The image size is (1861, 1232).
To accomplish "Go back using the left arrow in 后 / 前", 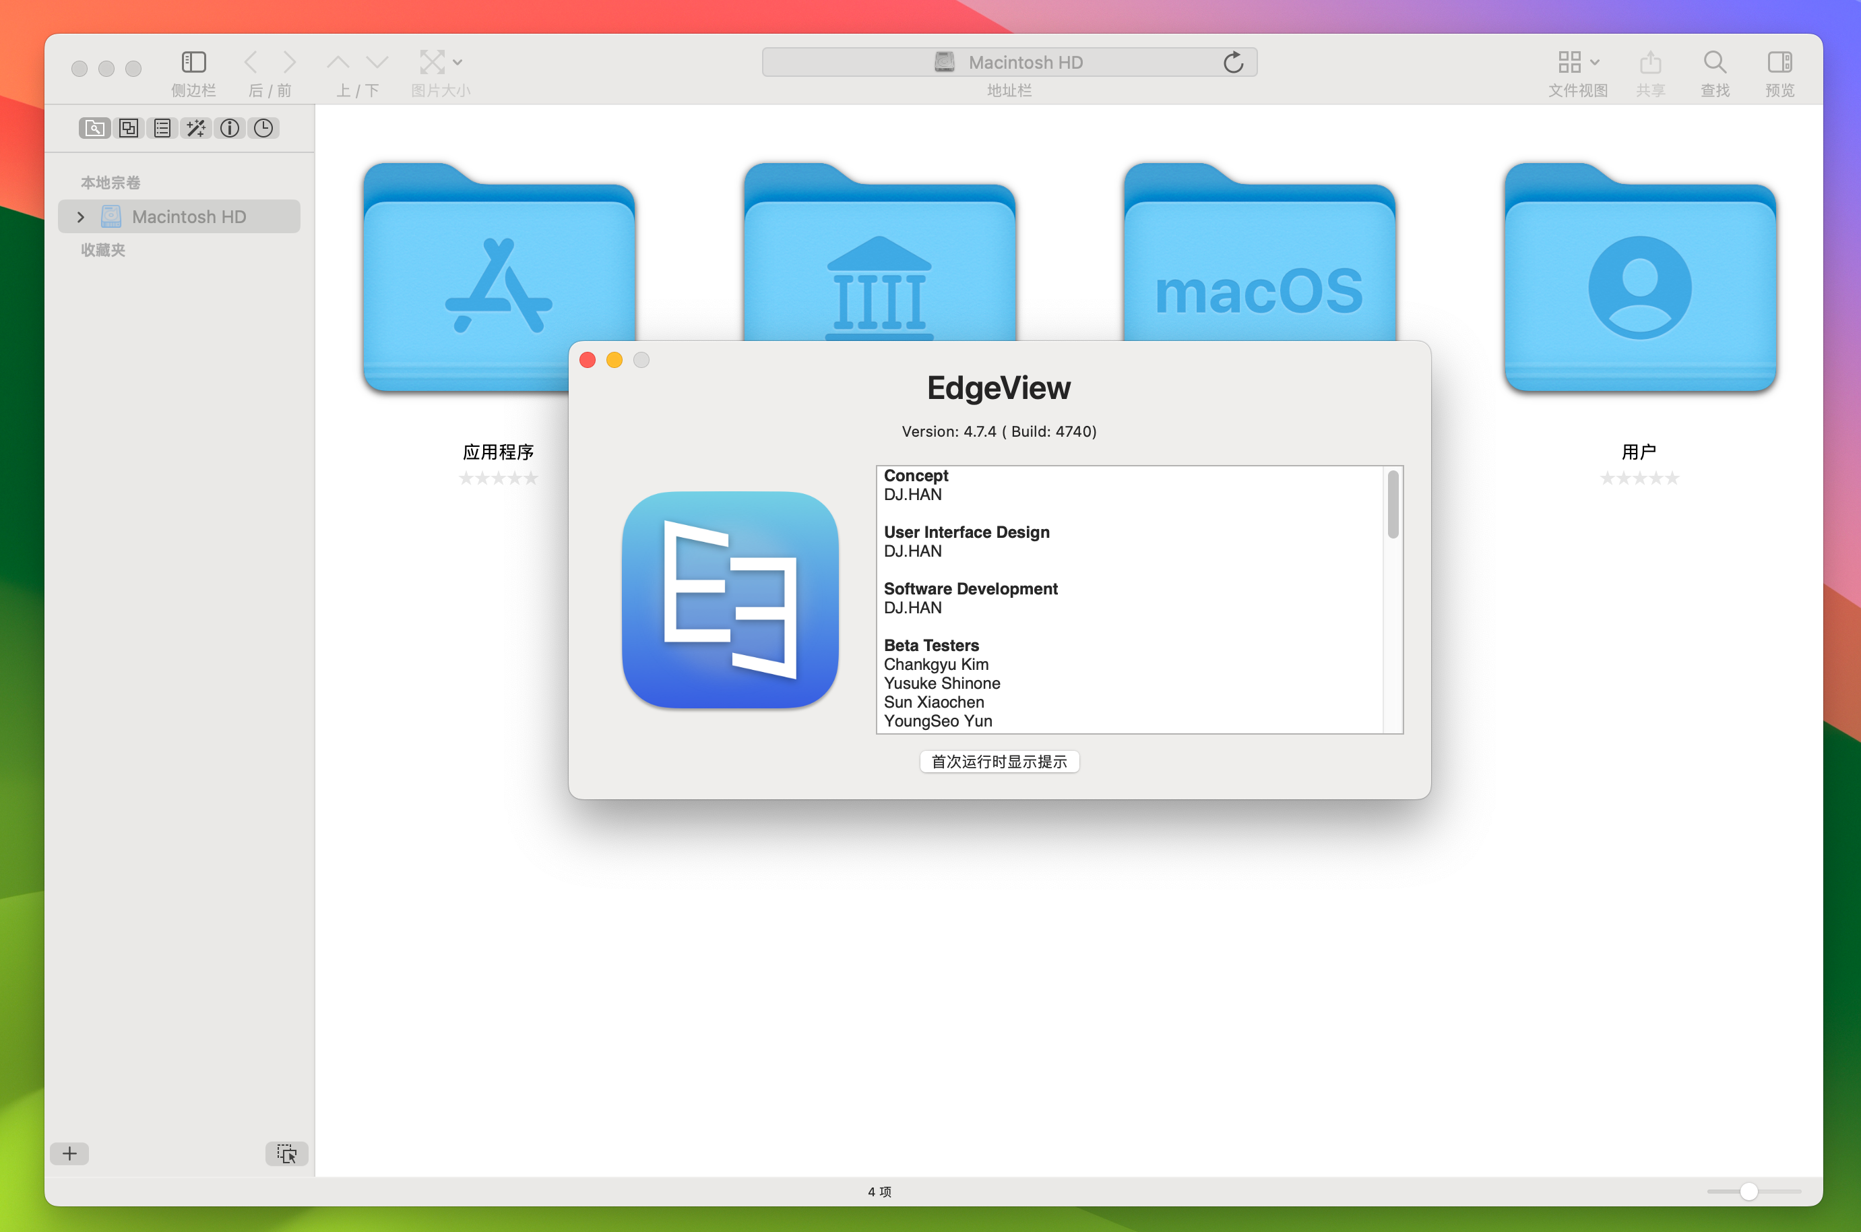I will (251, 62).
